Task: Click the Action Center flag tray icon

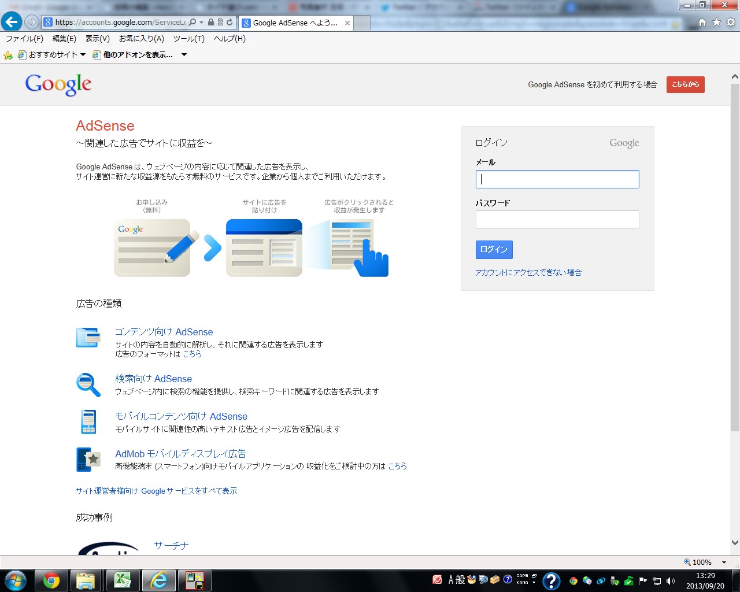Action: (x=642, y=581)
